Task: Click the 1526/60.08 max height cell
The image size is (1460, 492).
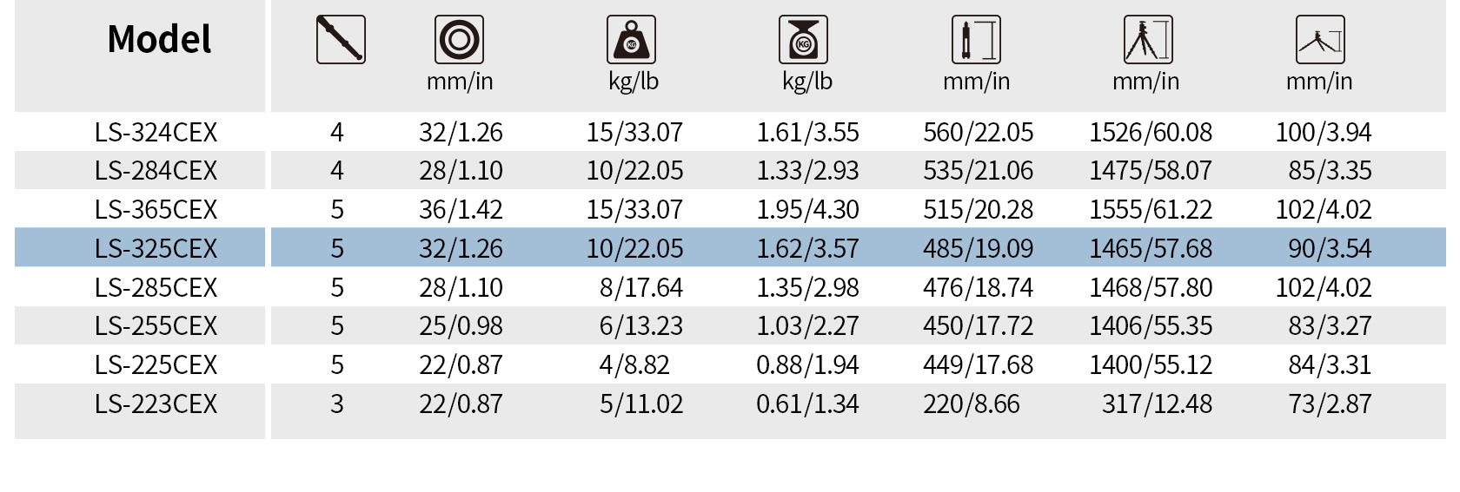Action: pyautogui.click(x=1151, y=132)
